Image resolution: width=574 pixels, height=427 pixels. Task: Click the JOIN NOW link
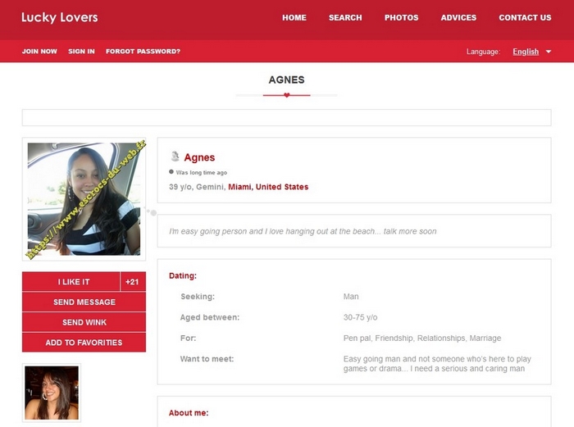click(x=39, y=52)
